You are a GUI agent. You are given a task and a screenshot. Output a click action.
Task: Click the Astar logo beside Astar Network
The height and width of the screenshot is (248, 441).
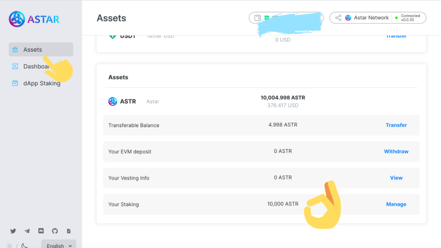coord(348,18)
